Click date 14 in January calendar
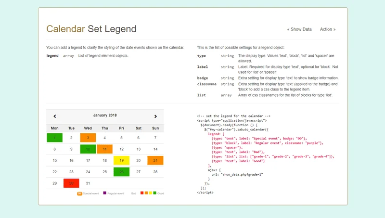385x218 pixels. coord(155,149)
